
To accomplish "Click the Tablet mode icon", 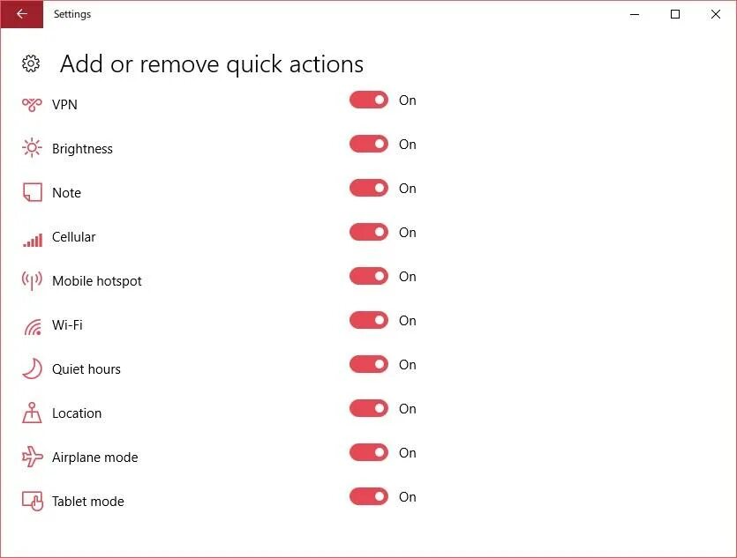I will 33,501.
